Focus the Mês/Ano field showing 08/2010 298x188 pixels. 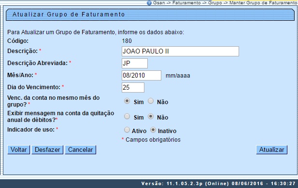point(142,75)
